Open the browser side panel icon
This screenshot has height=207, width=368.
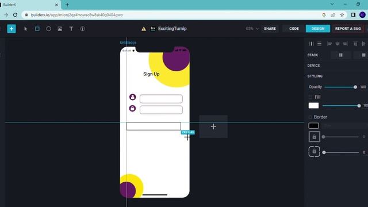[353, 15]
